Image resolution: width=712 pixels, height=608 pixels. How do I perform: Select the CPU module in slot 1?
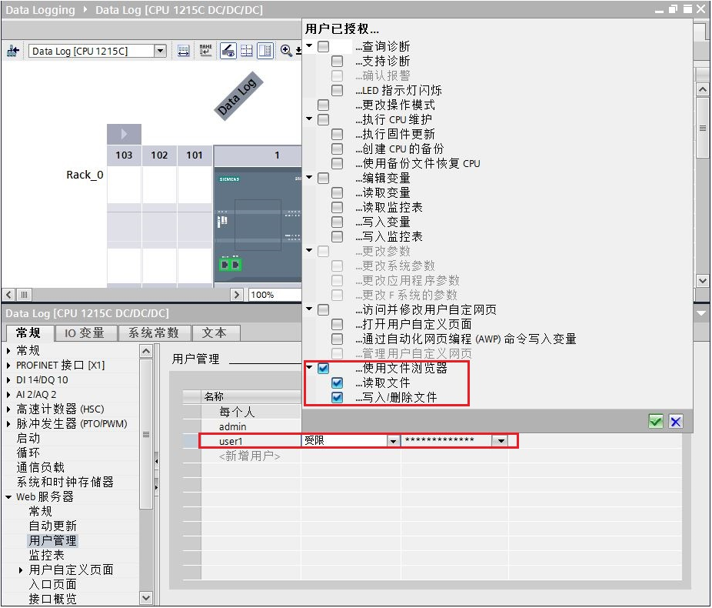click(x=258, y=225)
